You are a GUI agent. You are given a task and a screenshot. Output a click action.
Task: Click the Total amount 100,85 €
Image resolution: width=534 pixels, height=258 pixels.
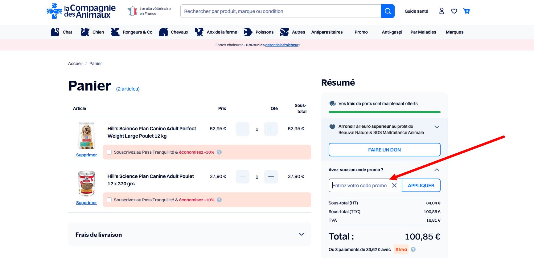pyautogui.click(x=422, y=236)
